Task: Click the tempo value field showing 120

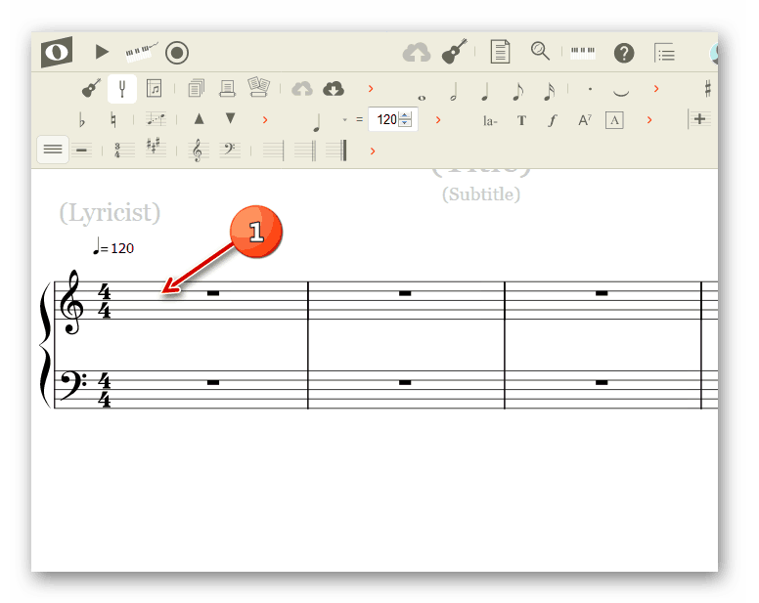Action: [x=385, y=119]
